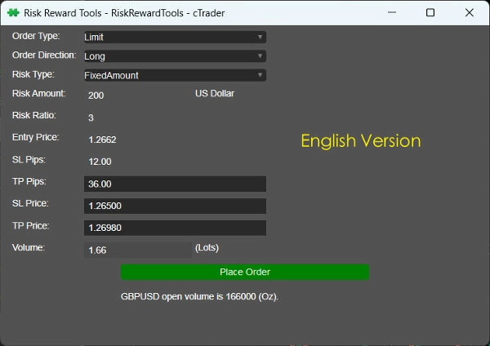Click the 'Order Direction:' label
The width and height of the screenshot is (490, 346).
click(44, 55)
